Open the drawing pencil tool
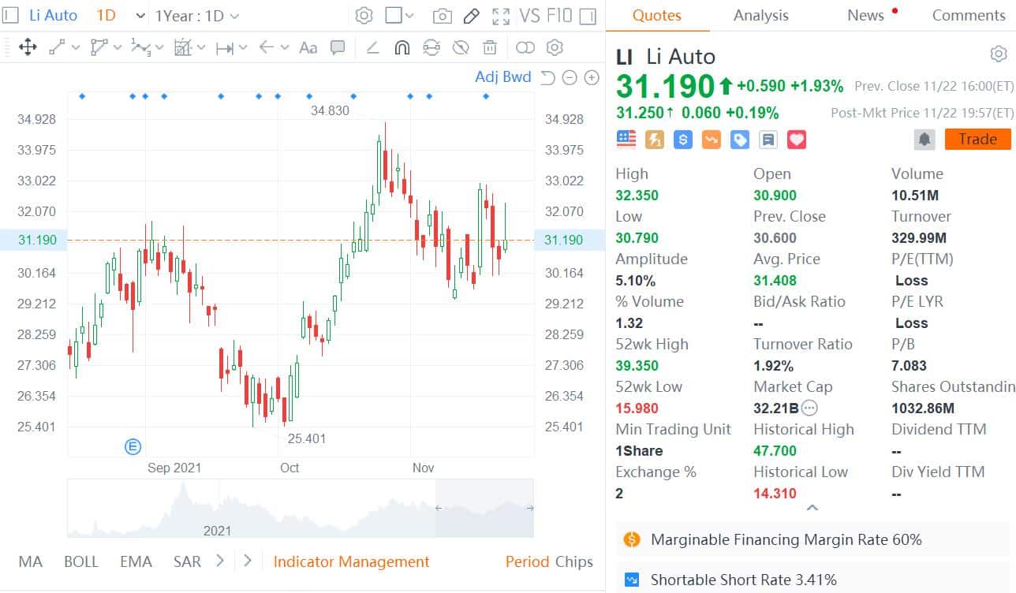Viewport: 1016px width, 593px height. [471, 15]
